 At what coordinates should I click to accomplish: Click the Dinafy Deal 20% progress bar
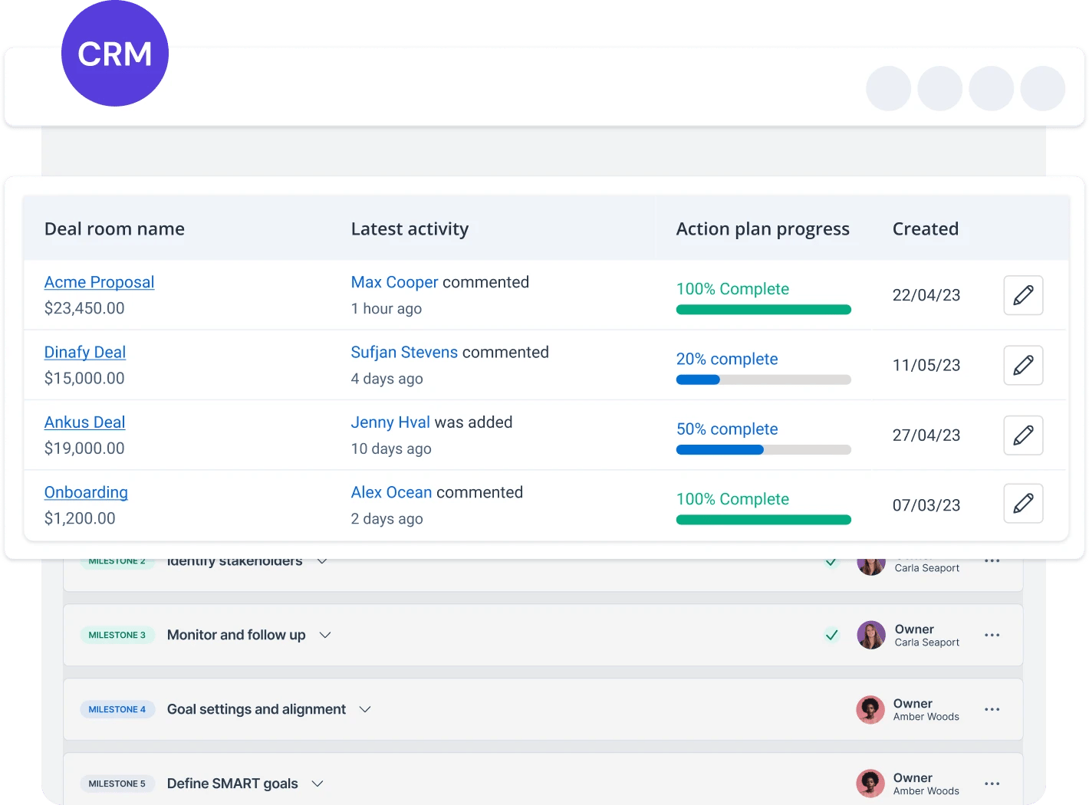point(763,379)
